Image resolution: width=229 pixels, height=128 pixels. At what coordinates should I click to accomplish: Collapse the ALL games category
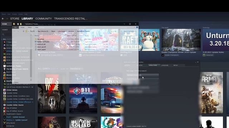(2, 39)
